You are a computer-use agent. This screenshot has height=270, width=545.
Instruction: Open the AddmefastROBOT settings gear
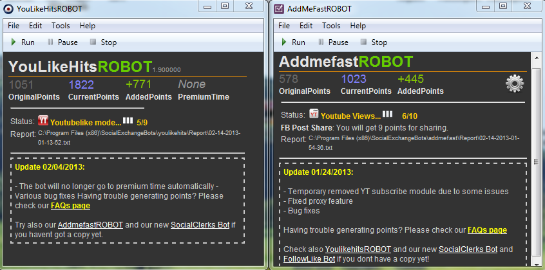(x=515, y=84)
